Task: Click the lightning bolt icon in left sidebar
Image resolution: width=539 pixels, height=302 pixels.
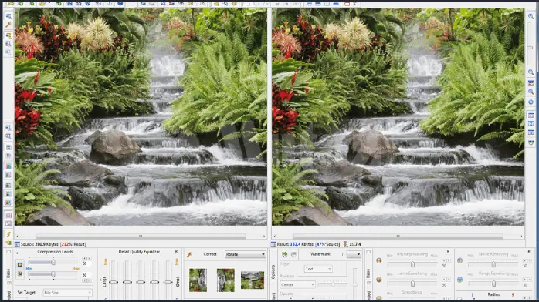Action: pos(8,234)
